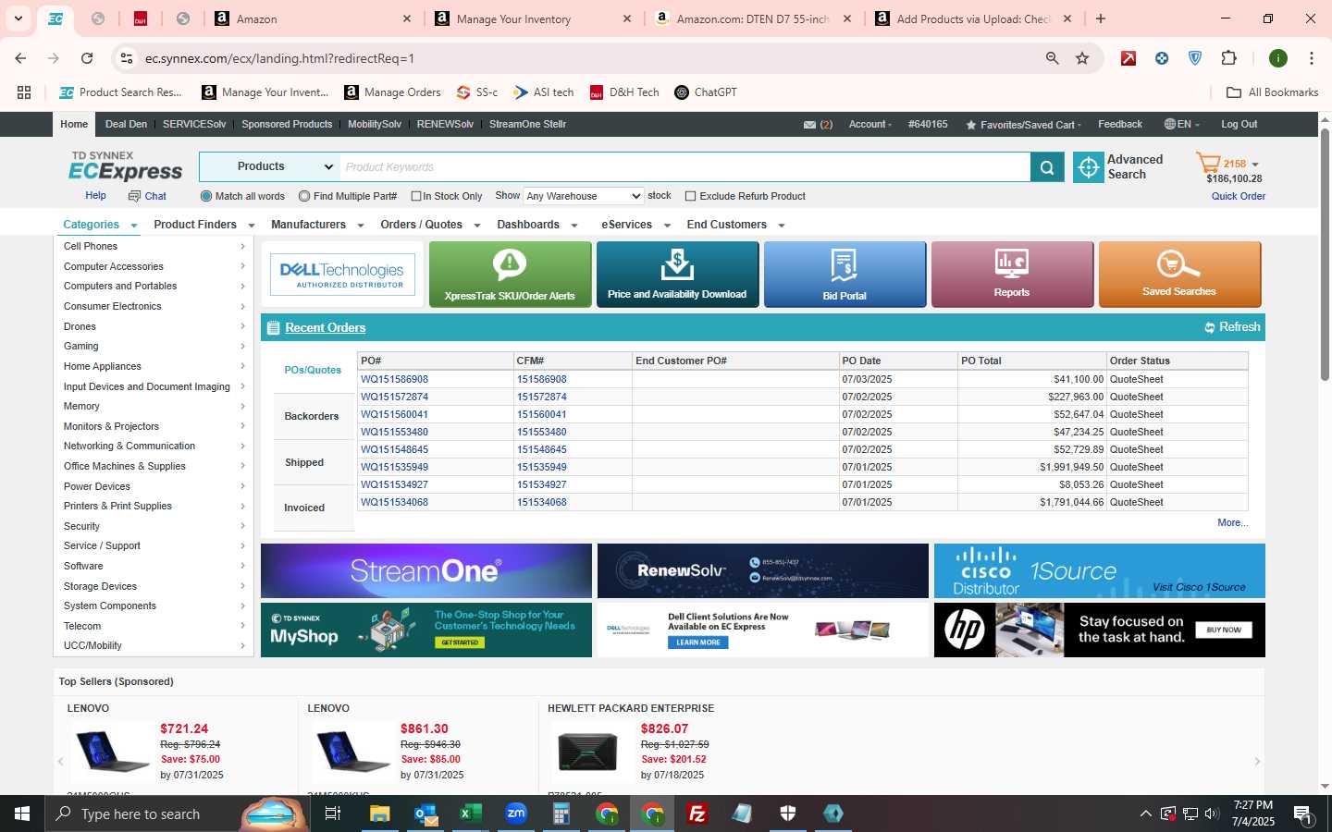This screenshot has width=1332, height=832.
Task: Expand the Account menu
Action: click(869, 124)
